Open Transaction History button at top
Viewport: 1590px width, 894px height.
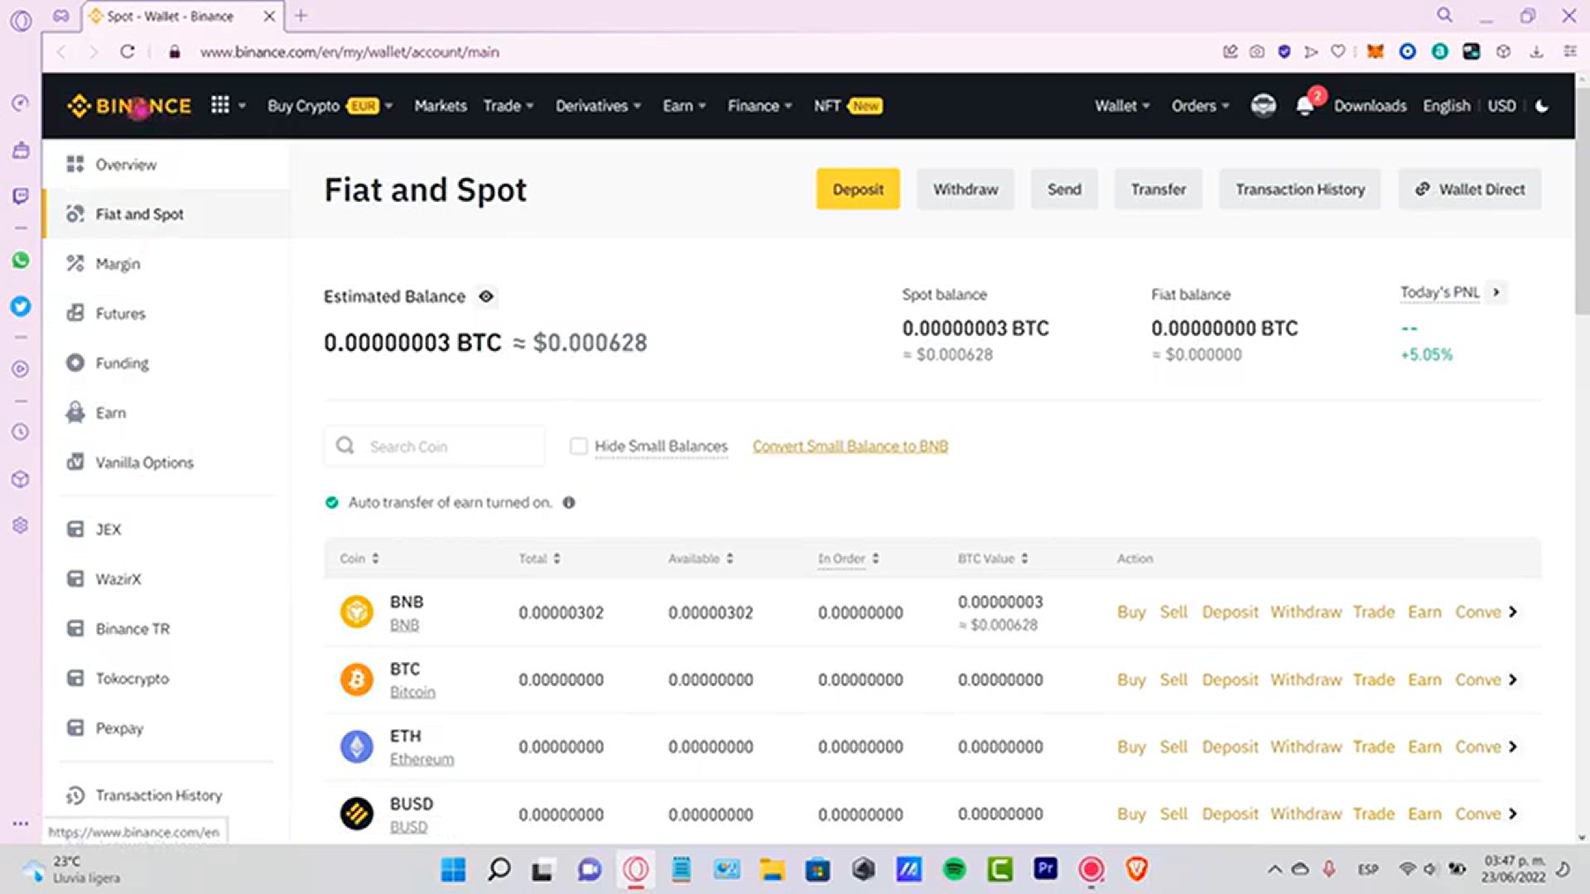click(1300, 189)
